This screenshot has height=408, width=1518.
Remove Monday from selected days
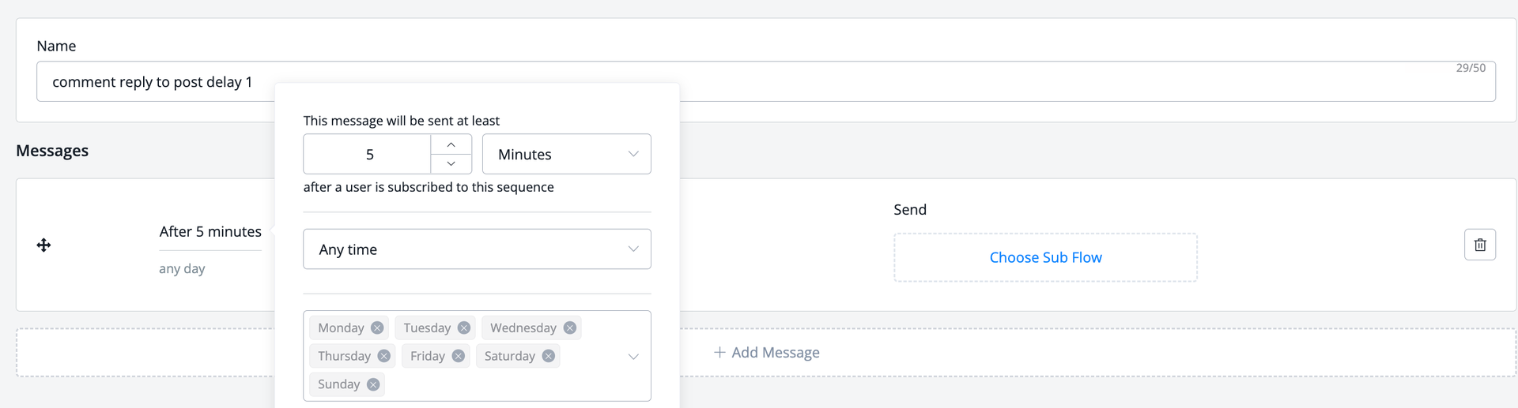click(377, 328)
